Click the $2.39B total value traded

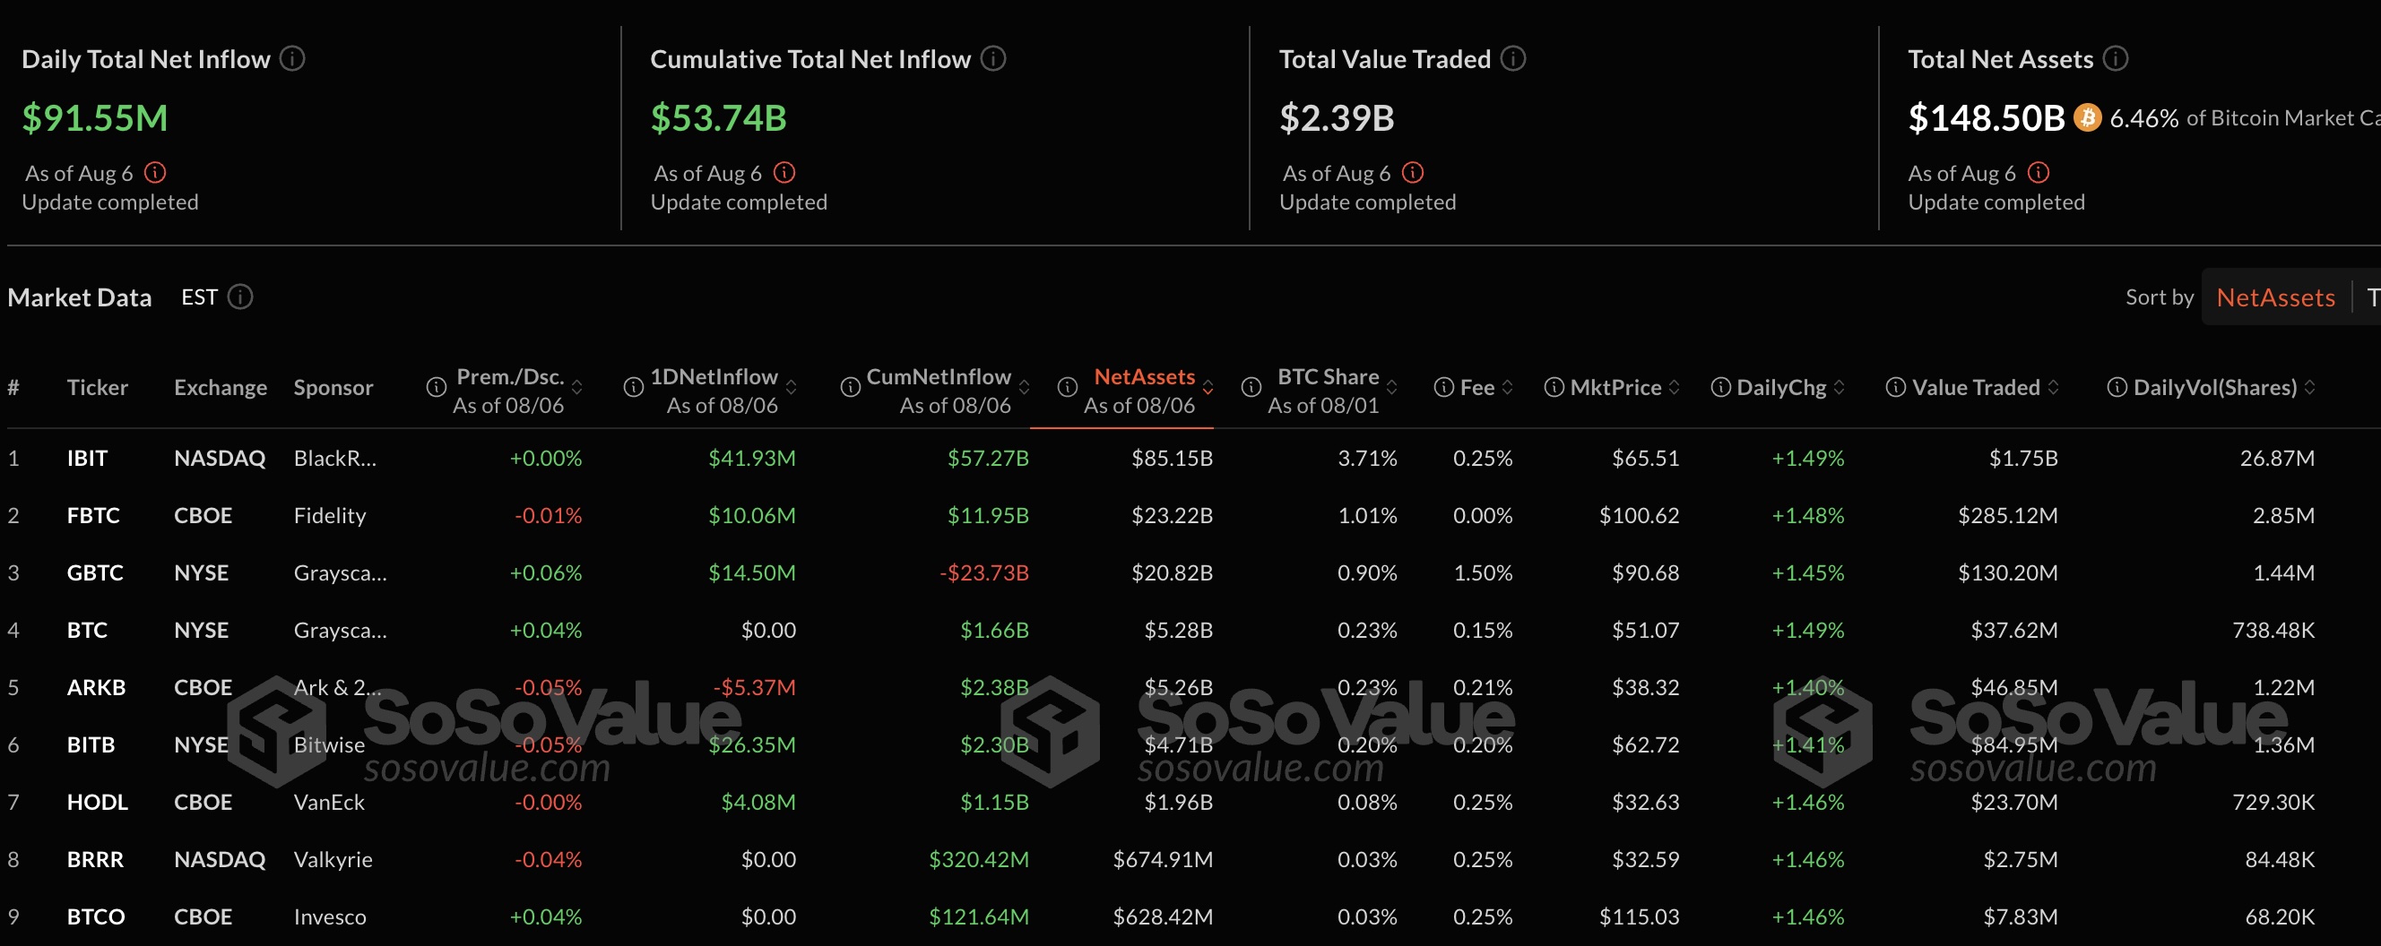click(1337, 118)
